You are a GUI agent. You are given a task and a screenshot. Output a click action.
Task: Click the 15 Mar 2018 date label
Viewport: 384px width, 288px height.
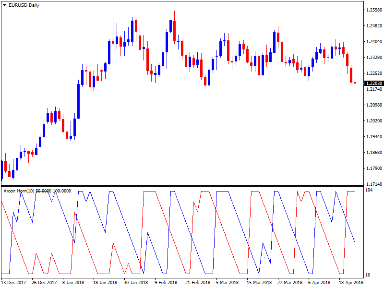(259, 283)
